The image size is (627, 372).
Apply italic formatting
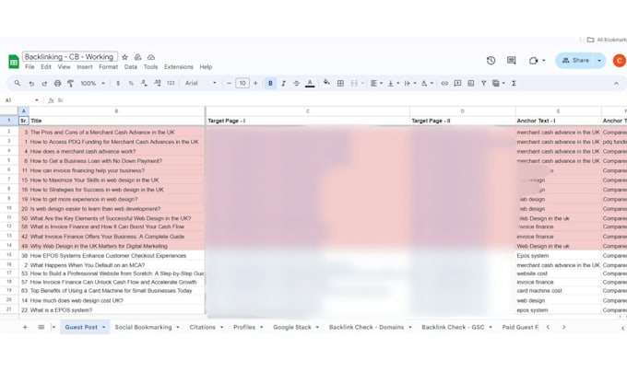pyautogui.click(x=283, y=84)
